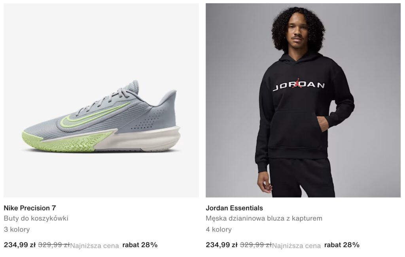
Task: Open the Jordan Essentials hoodie image
Action: [x=303, y=100]
